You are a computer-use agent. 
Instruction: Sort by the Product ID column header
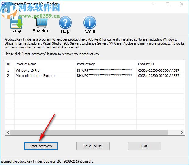(160, 64)
